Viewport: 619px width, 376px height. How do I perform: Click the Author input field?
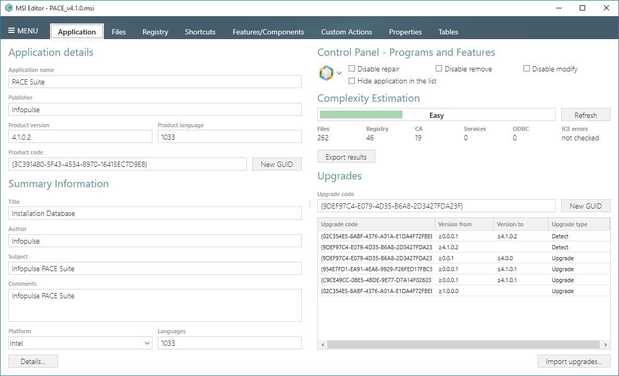(154, 241)
